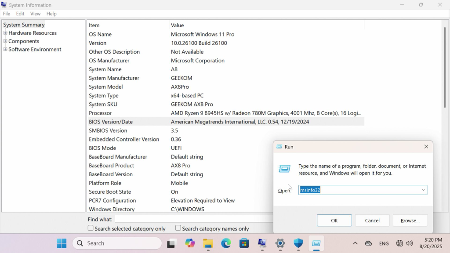
Task: Open the clock and date flyout
Action: tap(431, 243)
